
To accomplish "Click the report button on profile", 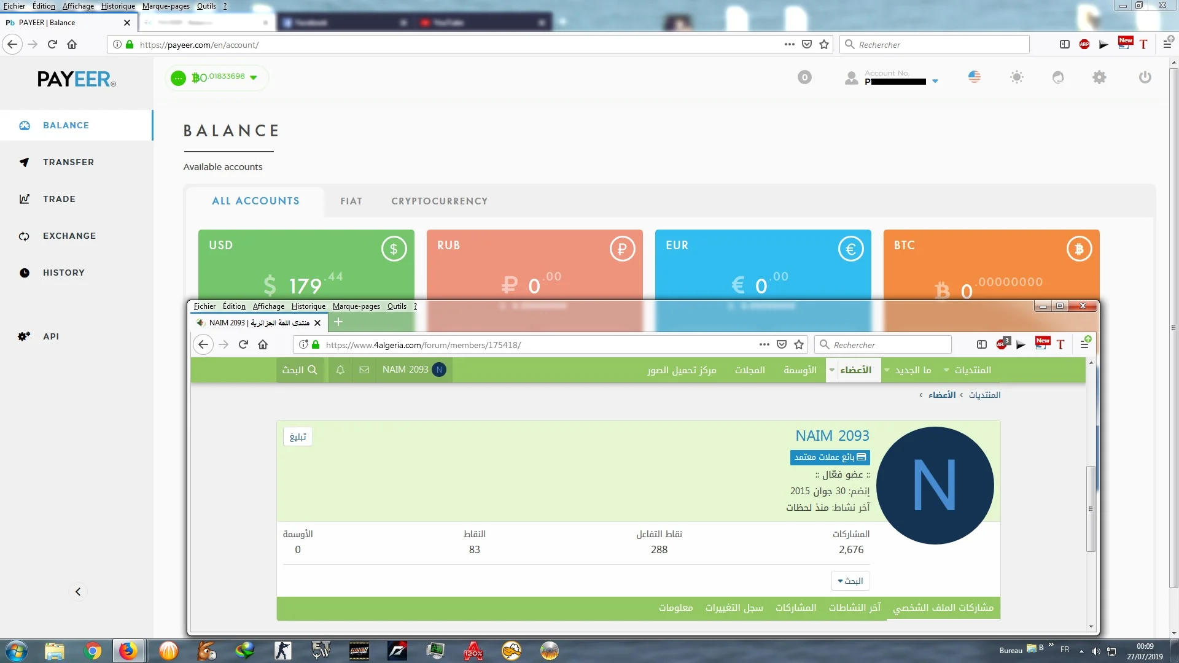I will (x=298, y=436).
